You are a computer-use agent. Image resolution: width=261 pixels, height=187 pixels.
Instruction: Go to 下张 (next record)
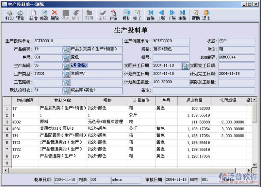[x=172, y=15]
